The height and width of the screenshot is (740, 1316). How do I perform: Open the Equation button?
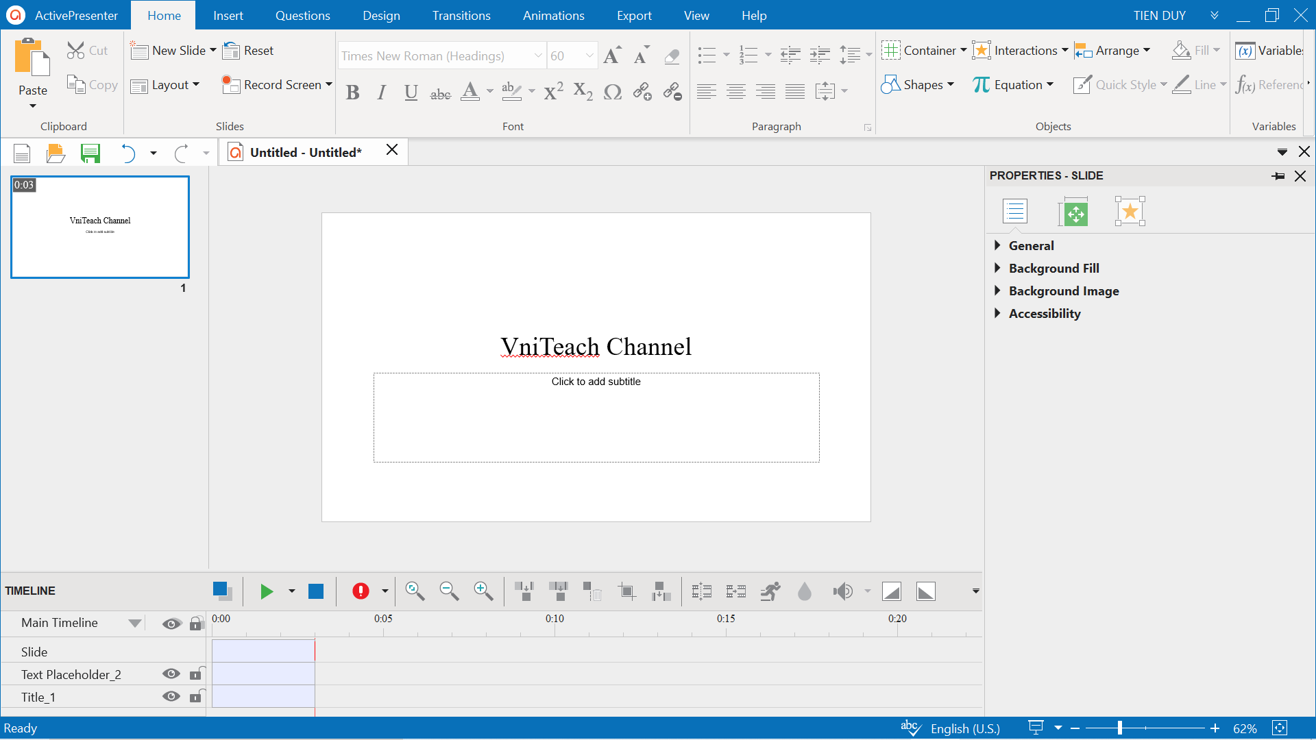tap(1013, 85)
